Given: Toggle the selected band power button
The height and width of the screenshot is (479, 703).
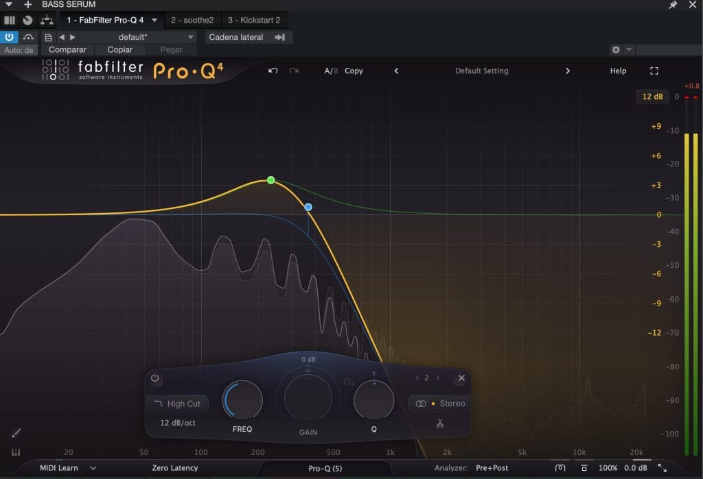Looking at the screenshot, I should [154, 378].
